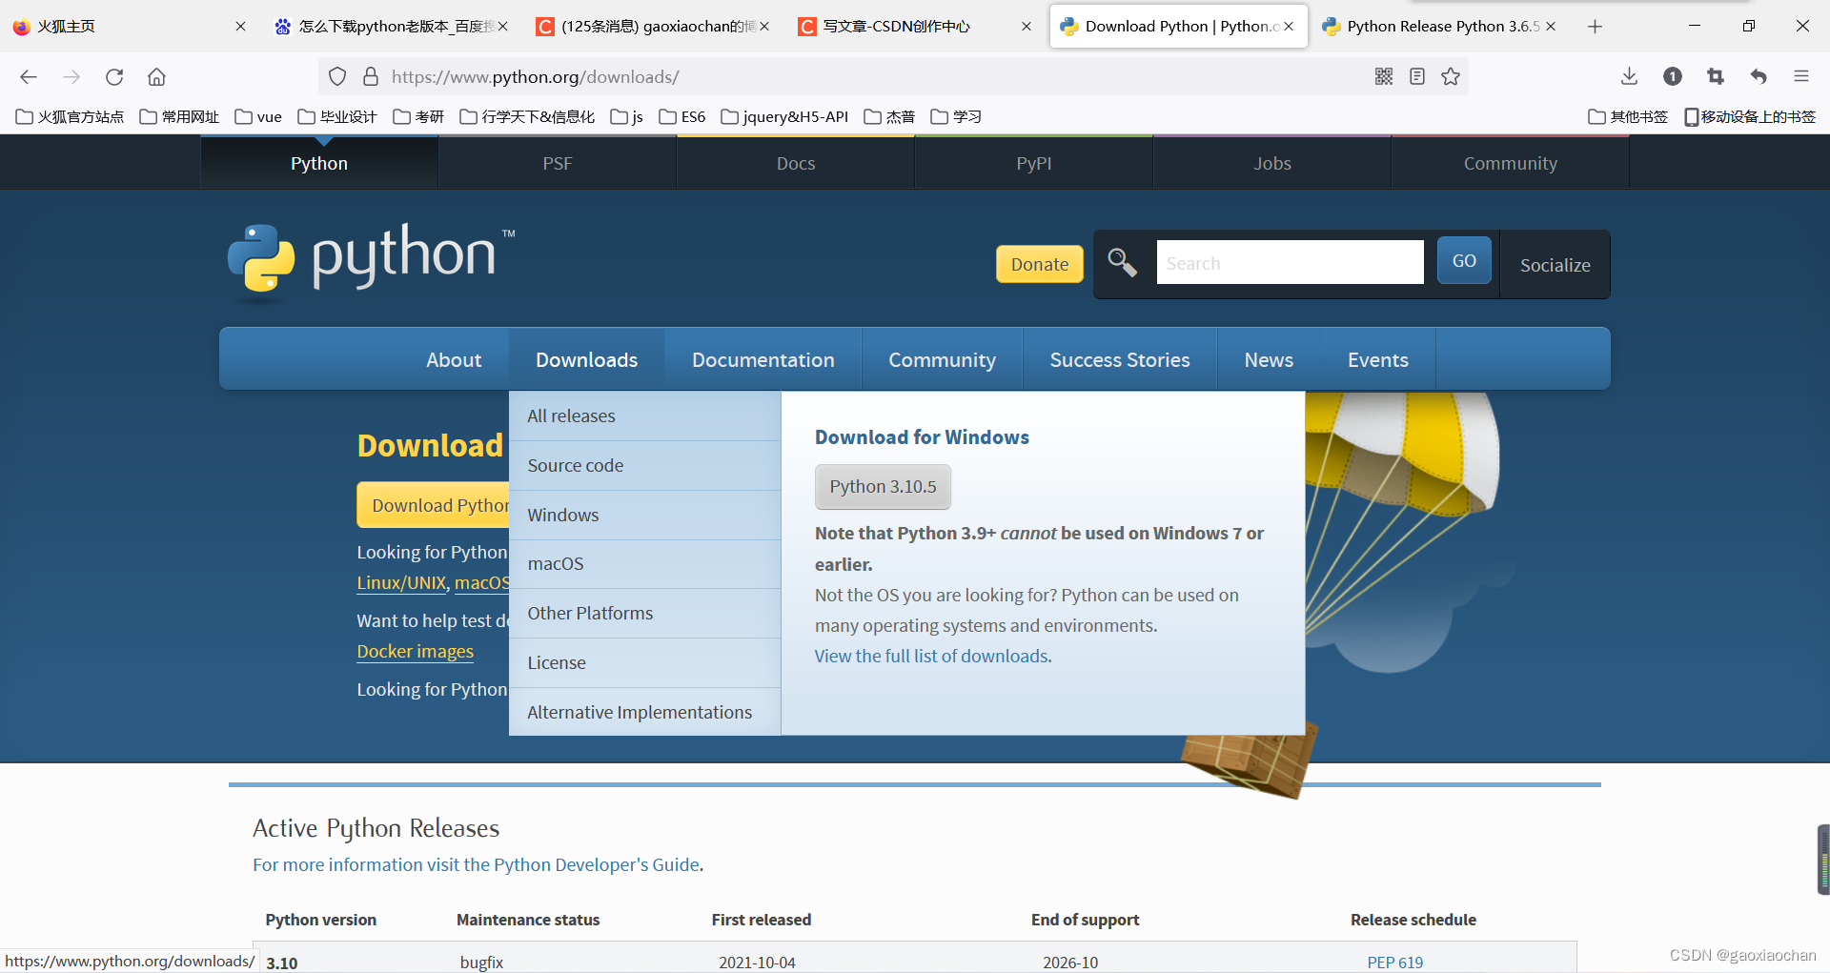Expand the All releases submenu entry

pyautogui.click(x=572, y=416)
